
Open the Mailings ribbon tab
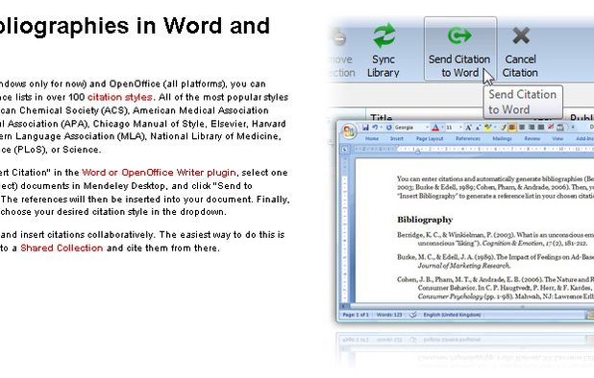502,139
